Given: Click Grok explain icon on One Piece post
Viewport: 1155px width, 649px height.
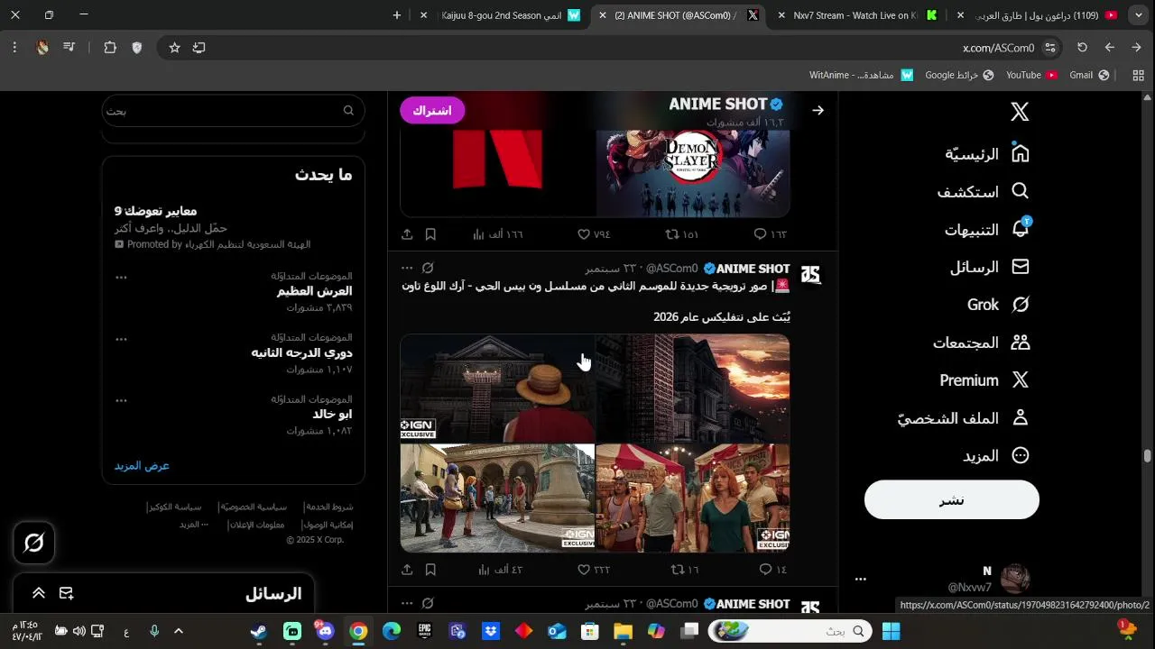Looking at the screenshot, I should [x=428, y=268].
